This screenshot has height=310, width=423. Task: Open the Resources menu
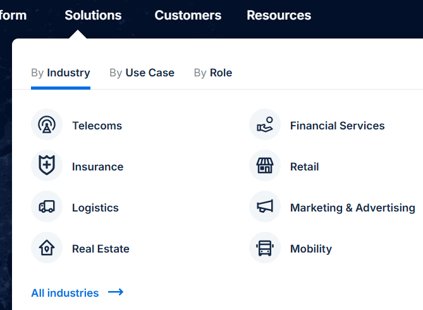pyautogui.click(x=279, y=15)
